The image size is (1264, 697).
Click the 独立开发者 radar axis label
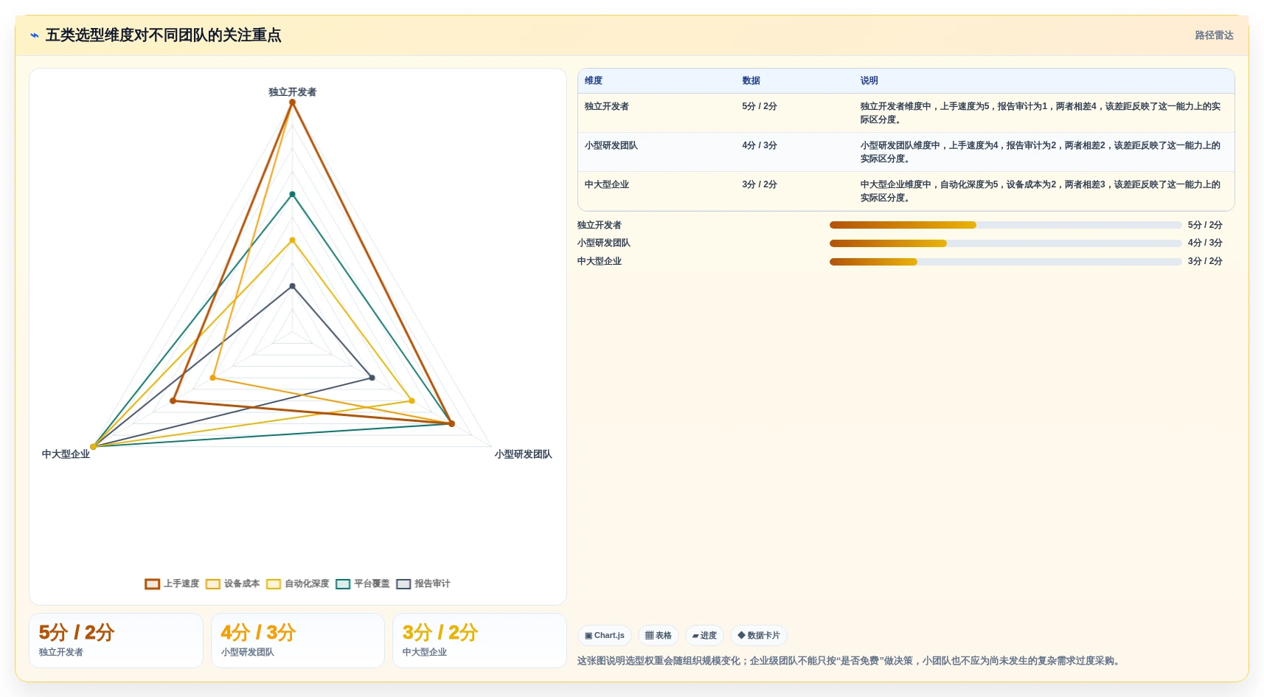[x=293, y=92]
